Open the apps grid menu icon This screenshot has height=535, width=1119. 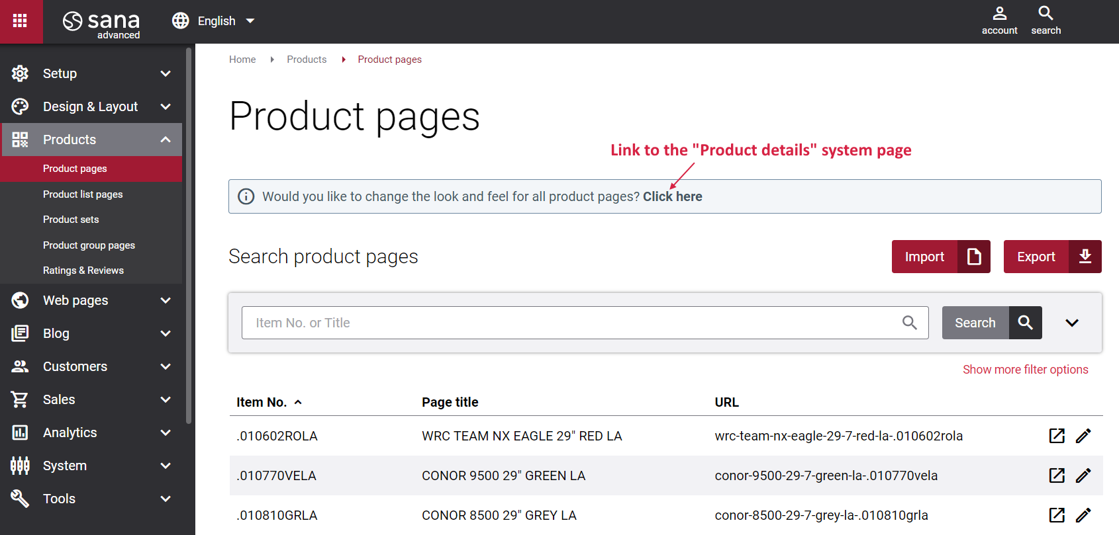pos(20,21)
